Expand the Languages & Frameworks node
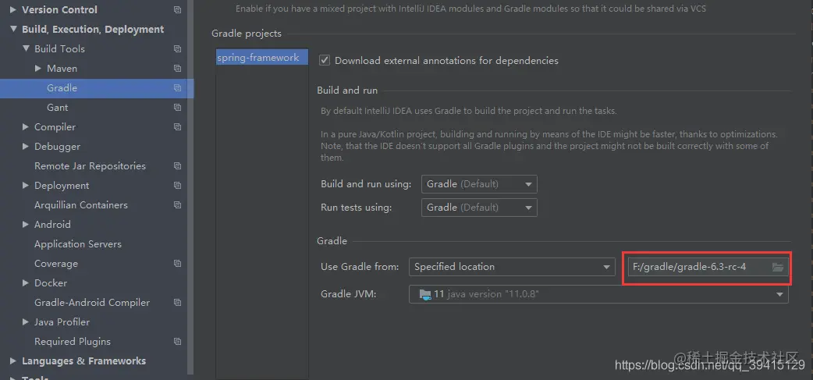This screenshot has height=380, width=813. click(13, 360)
